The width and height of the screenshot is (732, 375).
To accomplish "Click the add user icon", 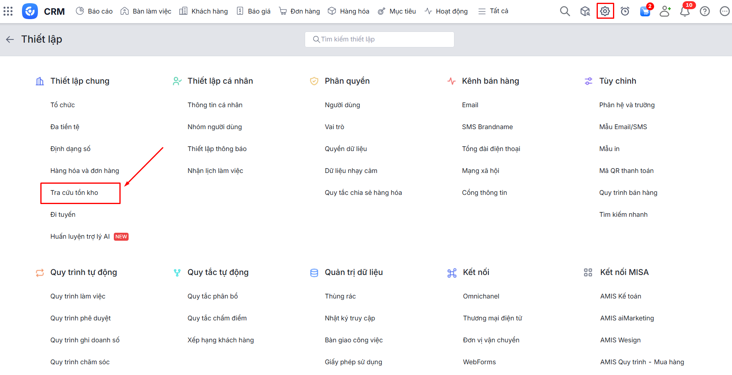I will tap(665, 11).
